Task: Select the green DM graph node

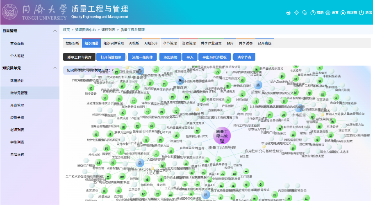Action: pyautogui.click(x=122, y=177)
